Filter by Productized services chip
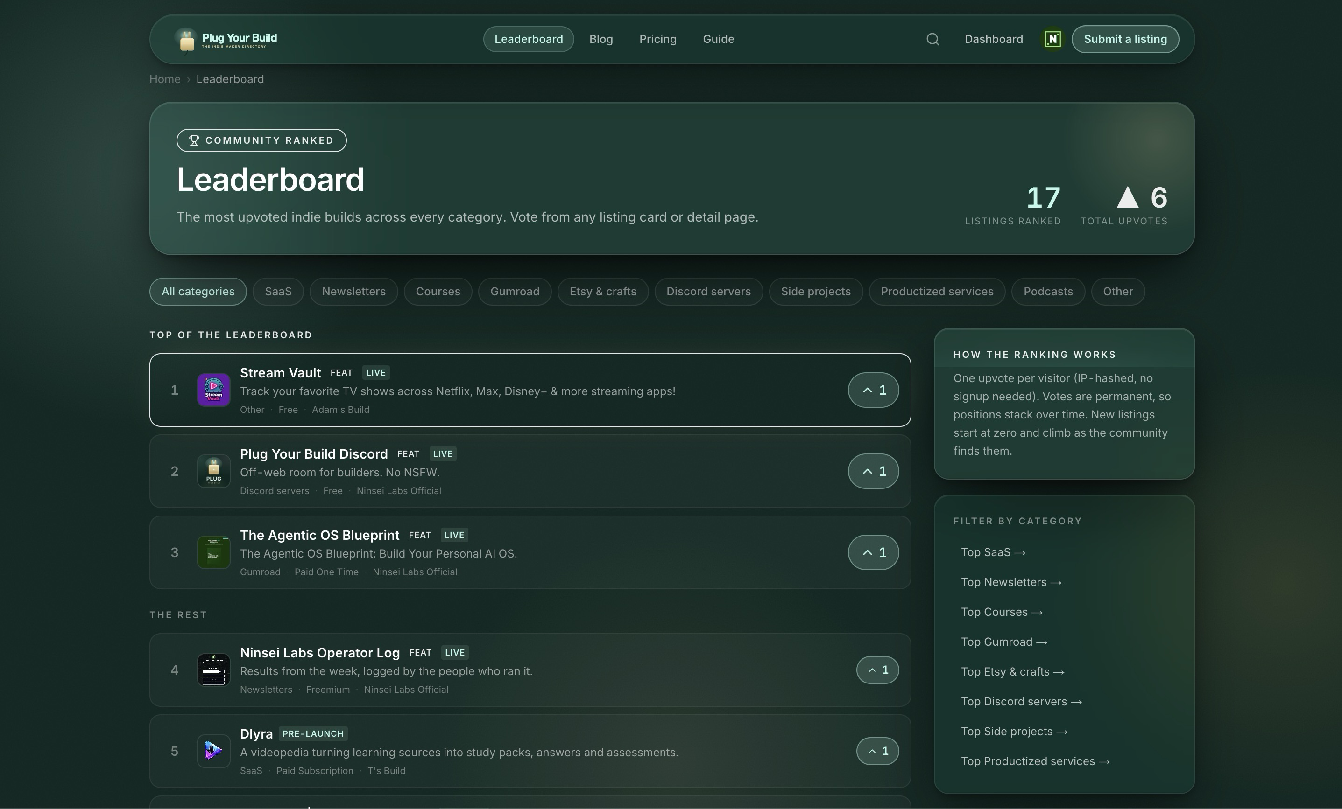Image resolution: width=1342 pixels, height=809 pixels. 937,292
